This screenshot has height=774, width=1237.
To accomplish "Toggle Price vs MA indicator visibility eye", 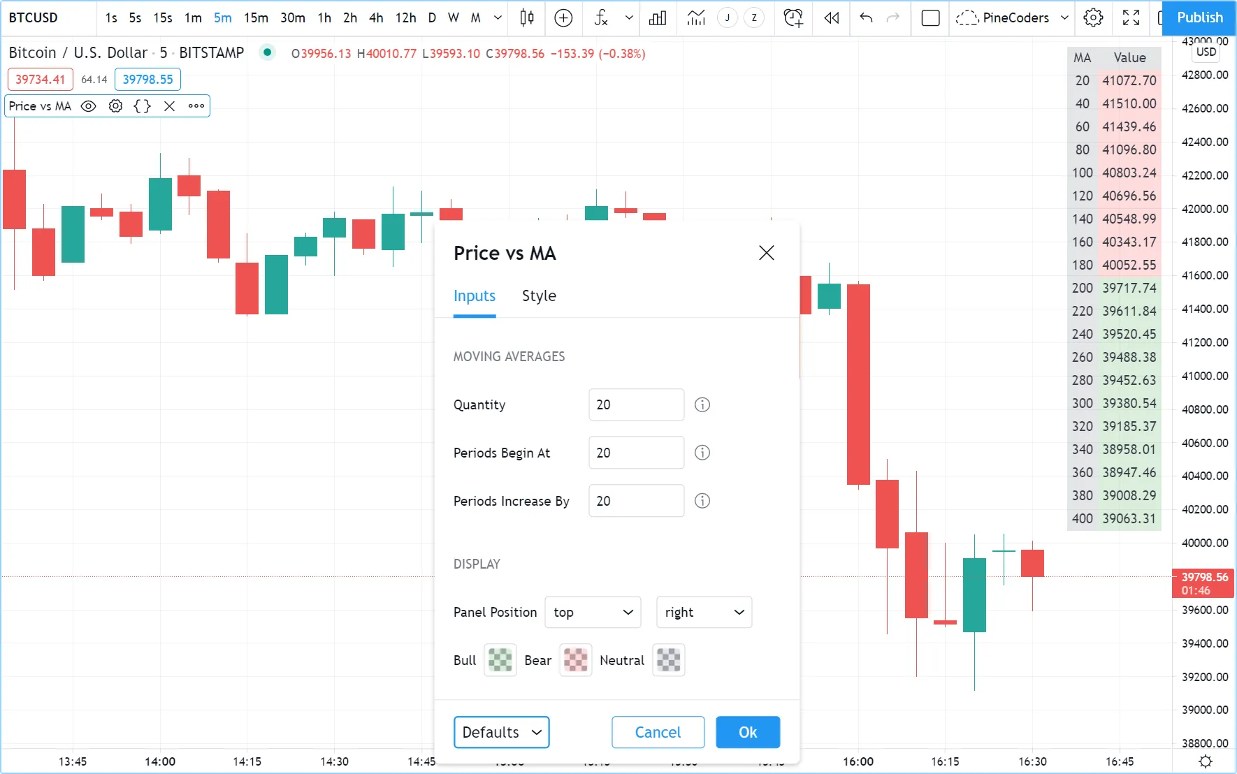I will [88, 106].
